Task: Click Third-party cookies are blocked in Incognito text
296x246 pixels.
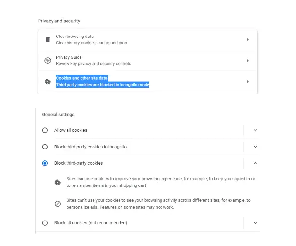Action: point(102,85)
